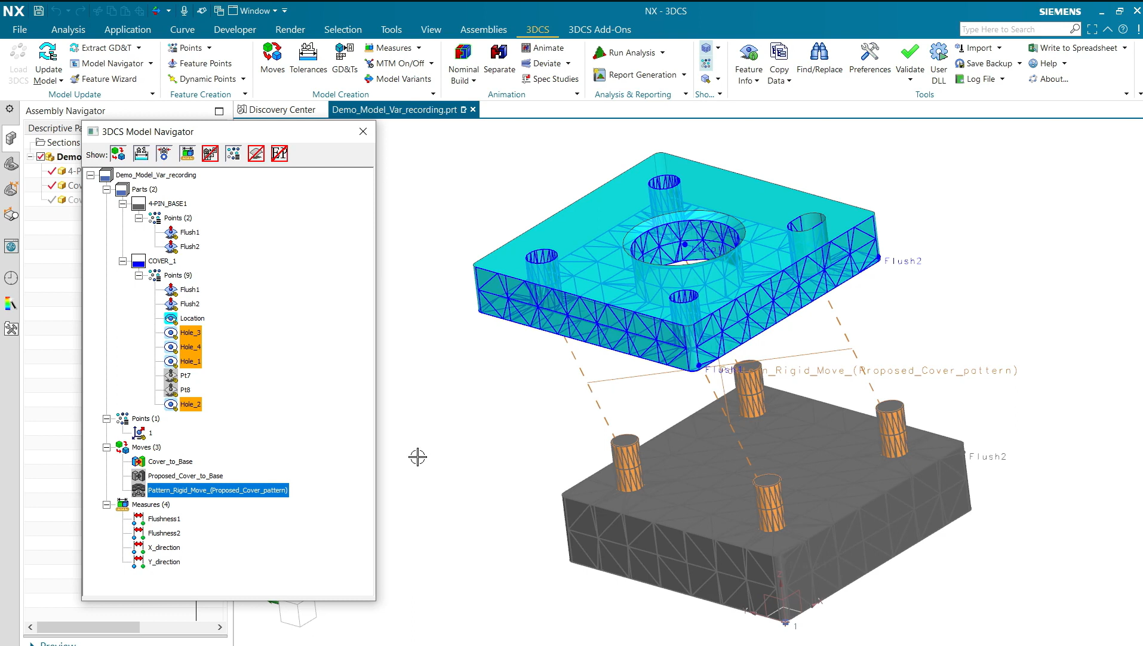
Task: Click Report Generation button
Action: tap(642, 75)
